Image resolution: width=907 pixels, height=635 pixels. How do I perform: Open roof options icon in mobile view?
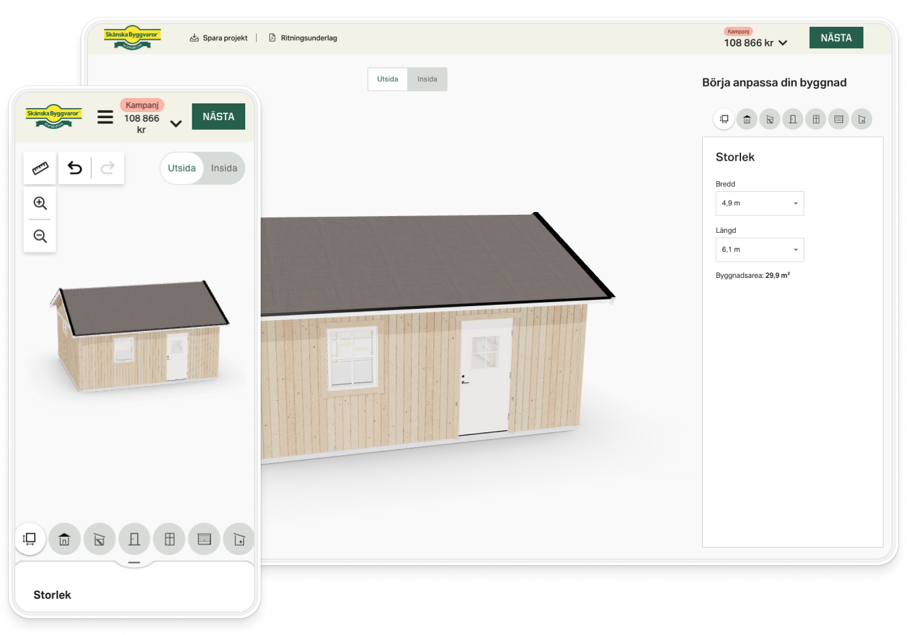[x=64, y=539]
